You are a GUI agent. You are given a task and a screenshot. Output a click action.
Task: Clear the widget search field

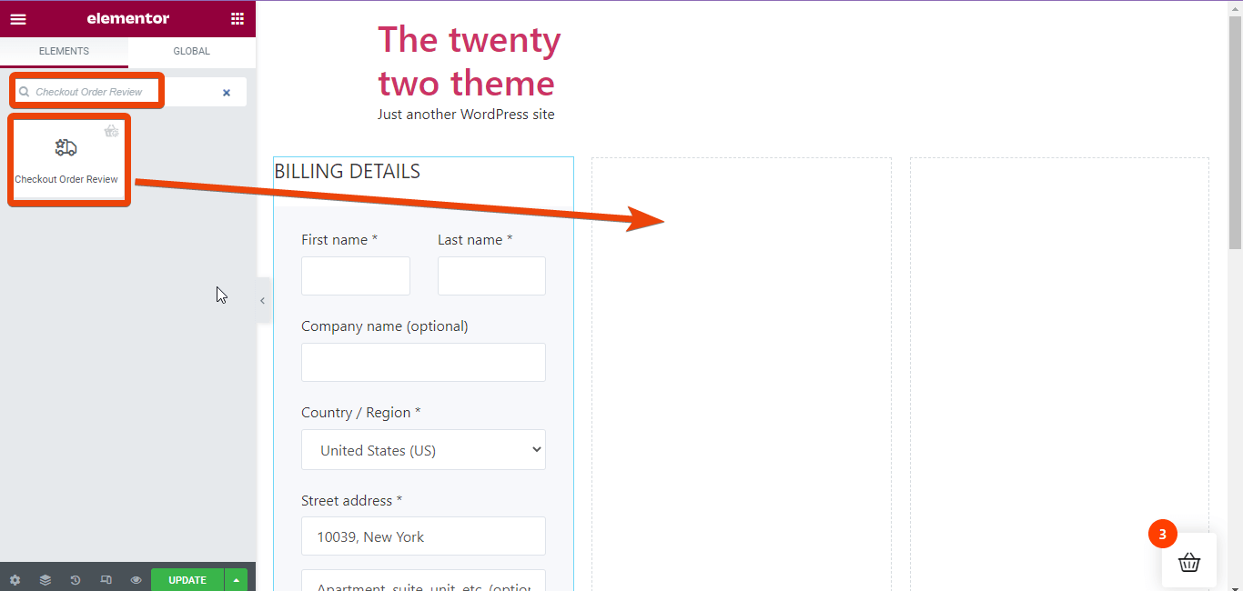[227, 93]
